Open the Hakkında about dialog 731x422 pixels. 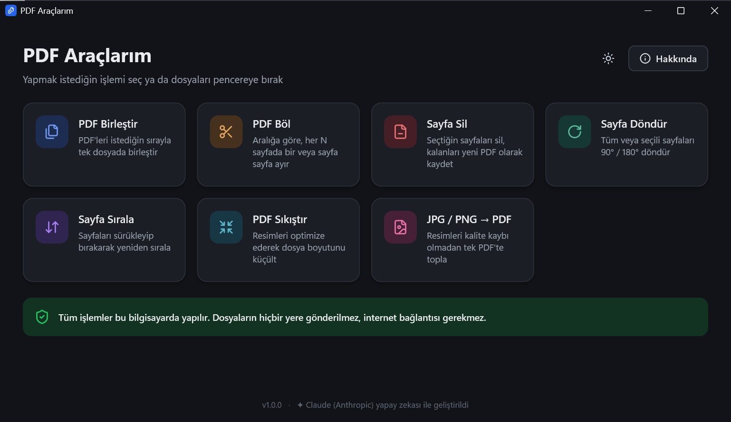pyautogui.click(x=668, y=58)
